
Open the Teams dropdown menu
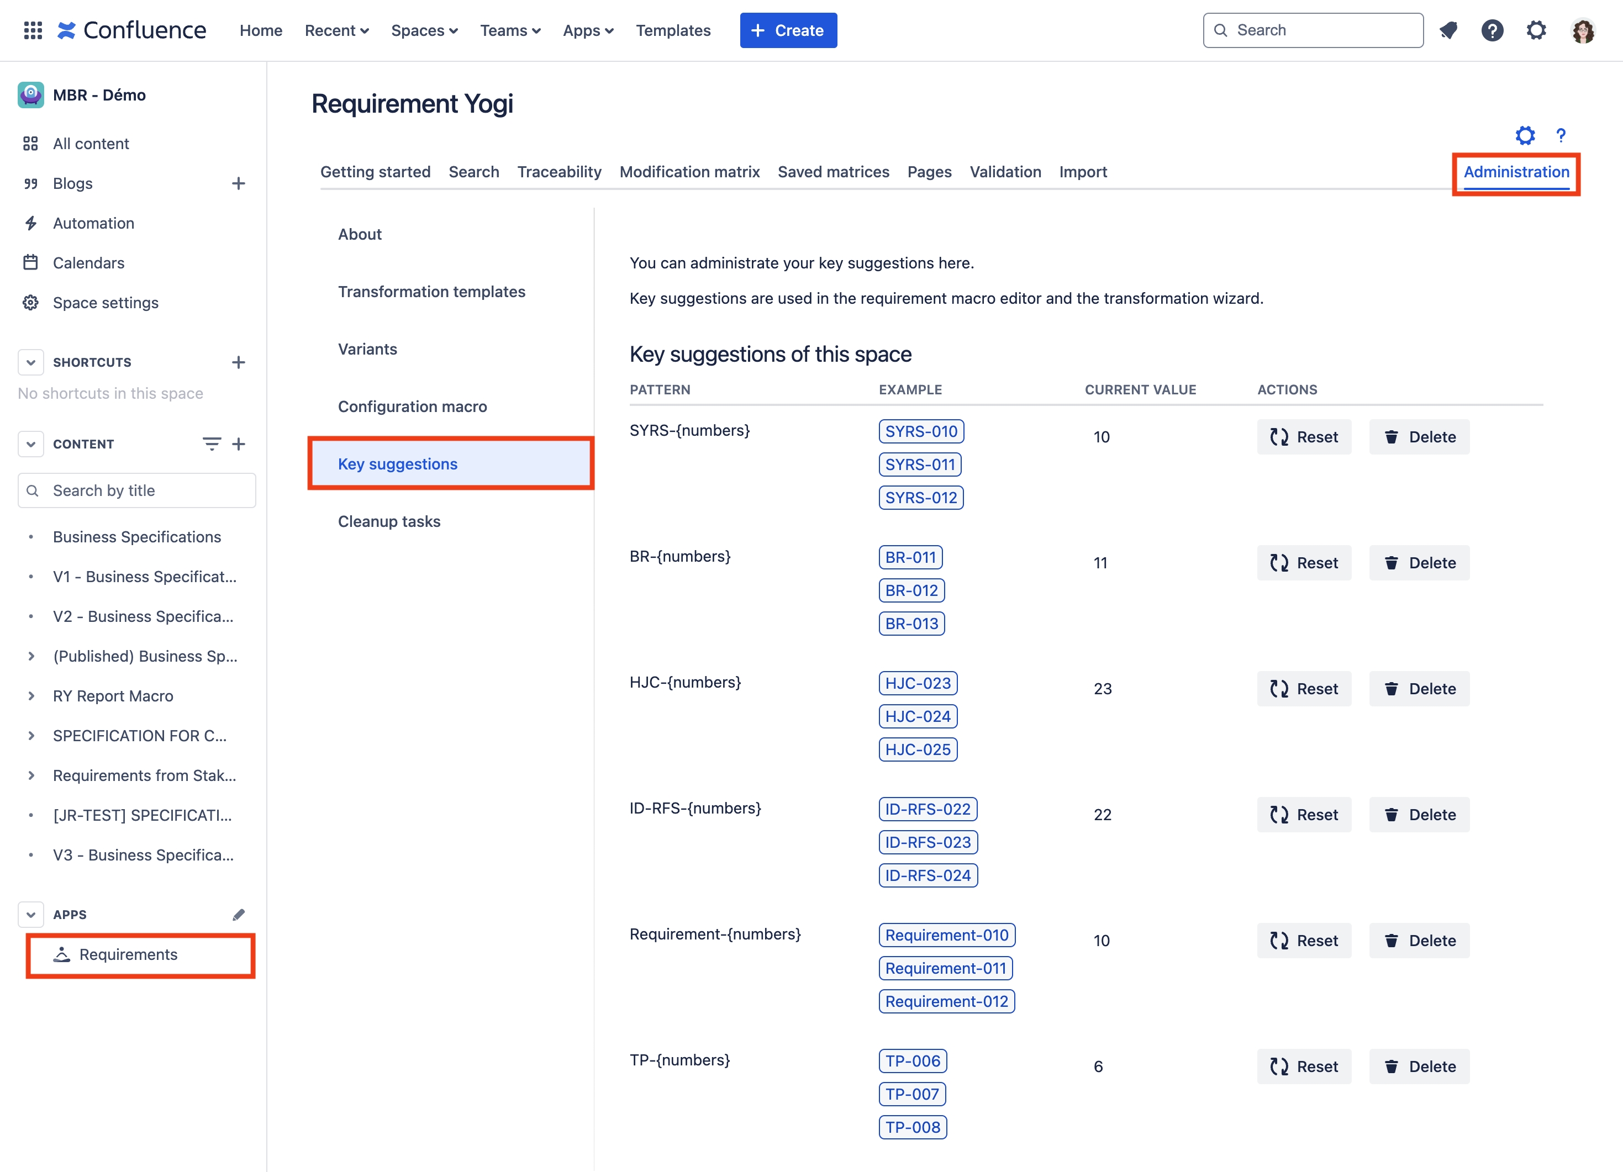tap(509, 30)
